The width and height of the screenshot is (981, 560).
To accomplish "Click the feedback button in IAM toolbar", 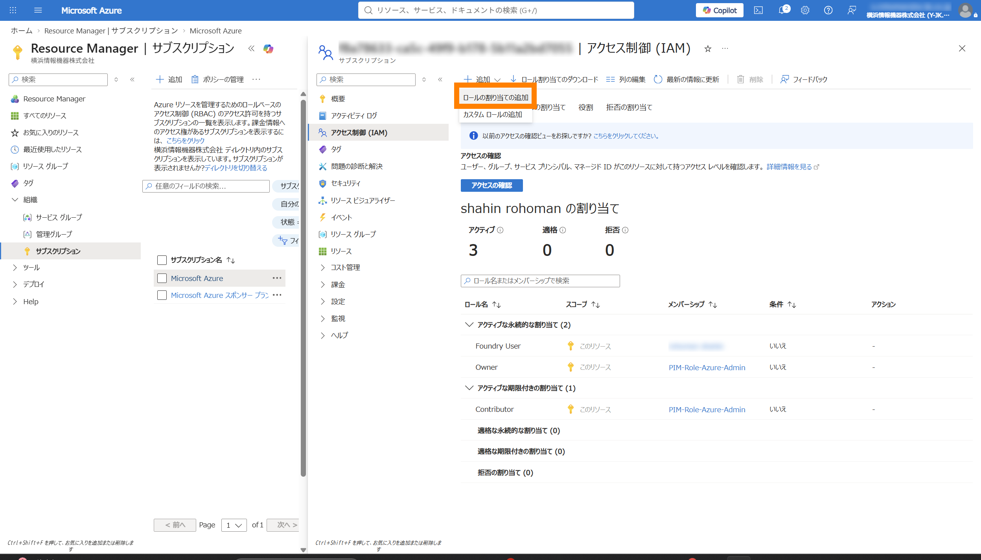I will tap(804, 79).
